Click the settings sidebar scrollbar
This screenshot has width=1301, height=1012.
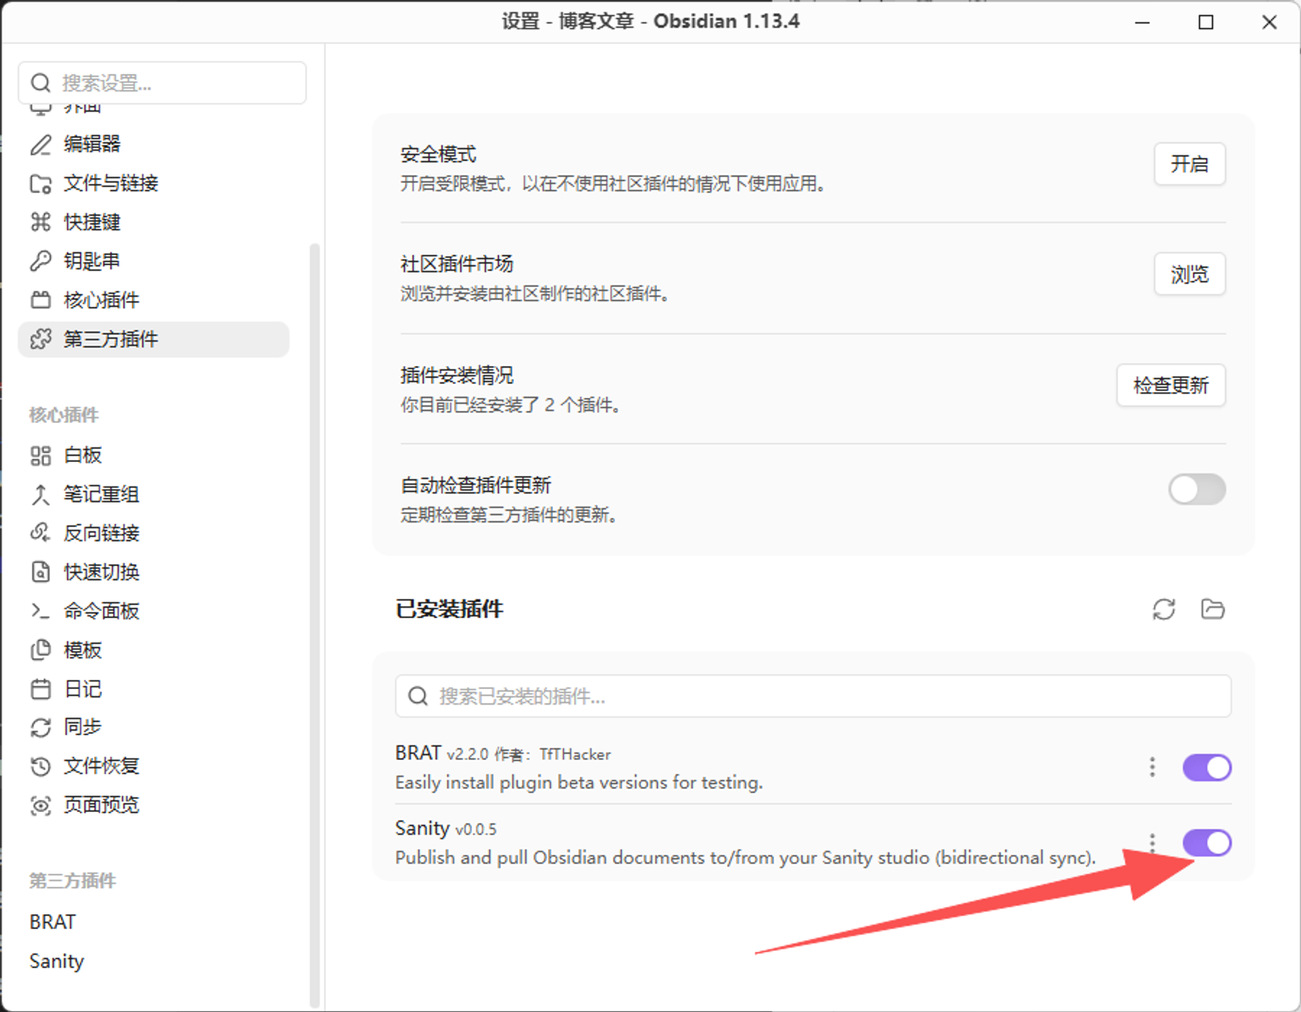[315, 625]
